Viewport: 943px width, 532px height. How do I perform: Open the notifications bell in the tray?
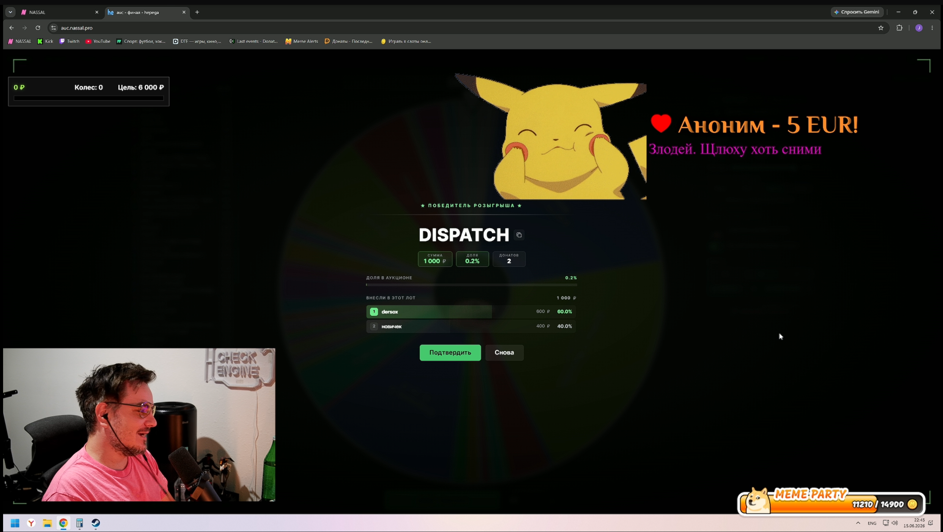click(931, 523)
